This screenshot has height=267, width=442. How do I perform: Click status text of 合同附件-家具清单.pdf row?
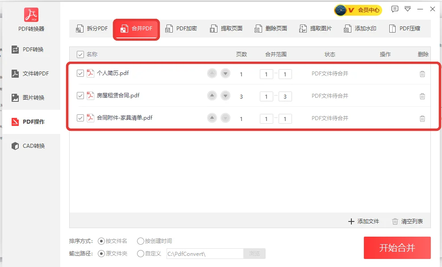tap(330, 118)
